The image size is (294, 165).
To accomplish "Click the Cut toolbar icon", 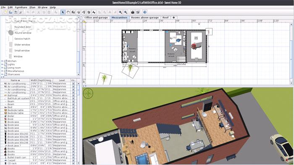I will coord(39,12).
